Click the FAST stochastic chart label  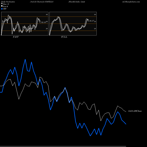pyautogui.click(x=16, y=37)
